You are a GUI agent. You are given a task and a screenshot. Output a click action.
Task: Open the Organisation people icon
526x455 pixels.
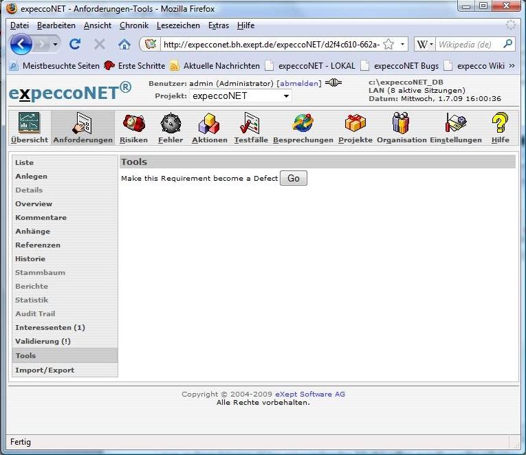(401, 124)
